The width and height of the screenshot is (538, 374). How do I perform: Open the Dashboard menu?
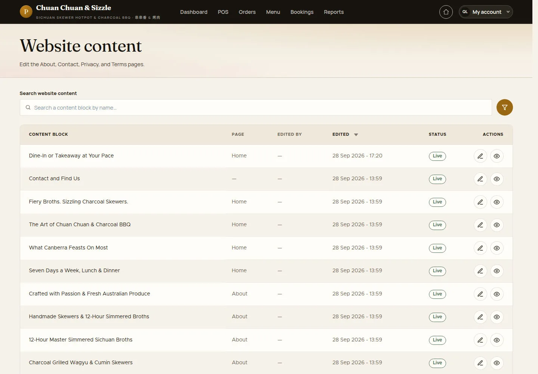pyautogui.click(x=194, y=12)
